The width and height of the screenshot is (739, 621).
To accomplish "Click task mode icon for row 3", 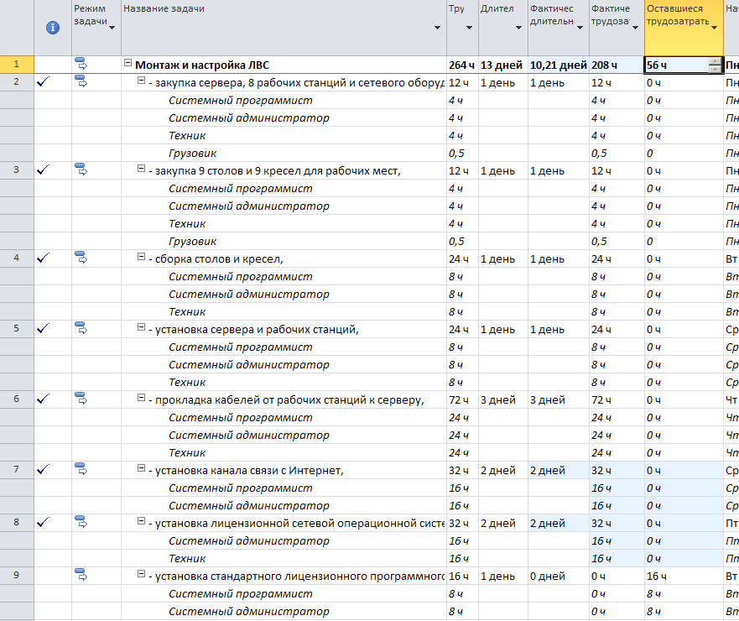I will tap(81, 170).
